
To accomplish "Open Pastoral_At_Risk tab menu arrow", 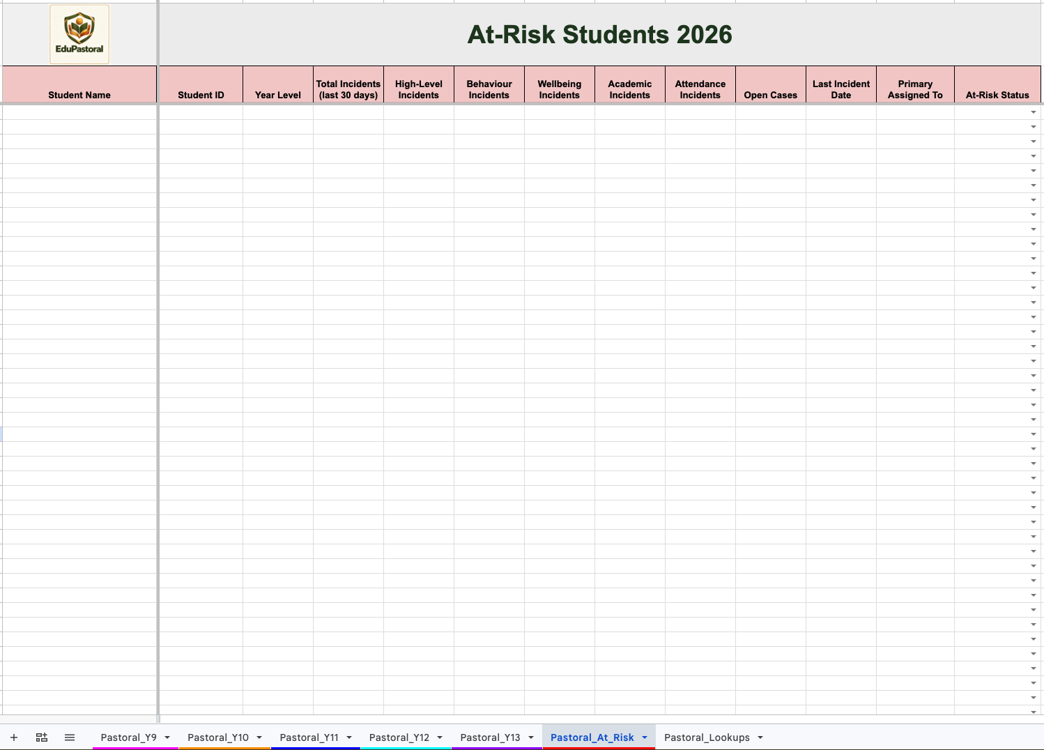I will click(x=645, y=737).
